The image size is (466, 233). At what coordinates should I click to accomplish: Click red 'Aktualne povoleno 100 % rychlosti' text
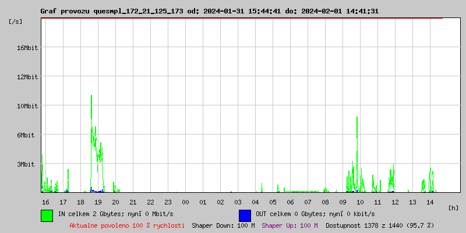click(x=127, y=225)
